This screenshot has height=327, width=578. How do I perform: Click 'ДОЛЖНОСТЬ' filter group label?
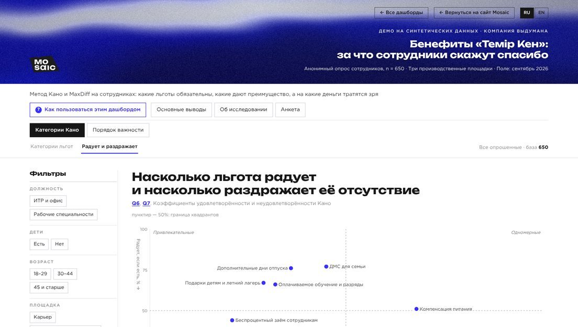pos(47,188)
